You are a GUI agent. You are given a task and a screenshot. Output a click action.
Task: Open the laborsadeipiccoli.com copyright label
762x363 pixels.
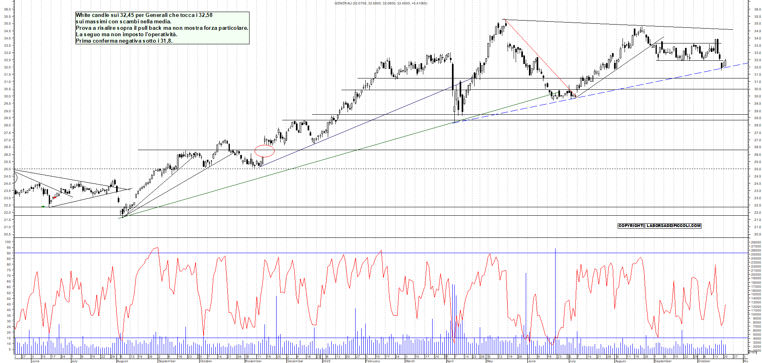[x=659, y=226]
